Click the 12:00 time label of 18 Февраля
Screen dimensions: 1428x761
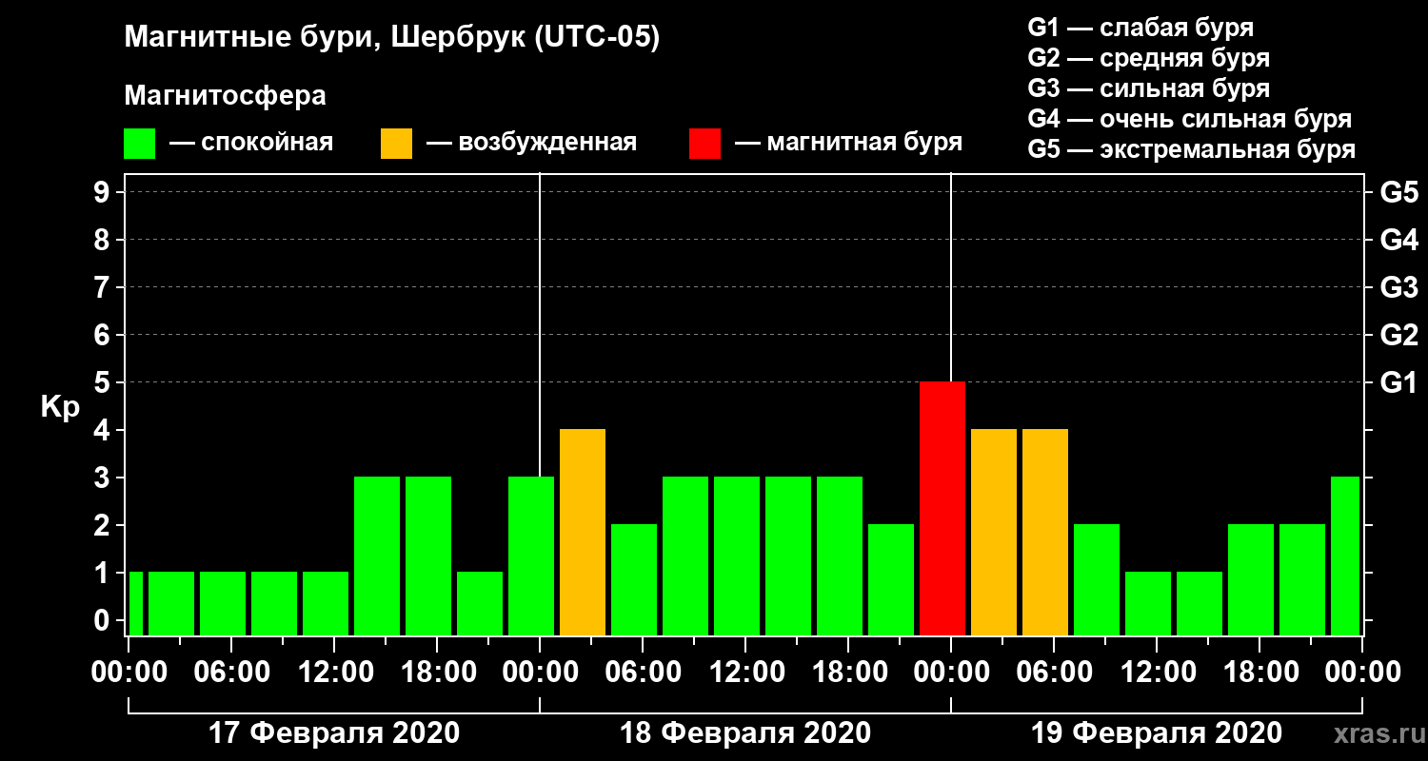point(745,673)
